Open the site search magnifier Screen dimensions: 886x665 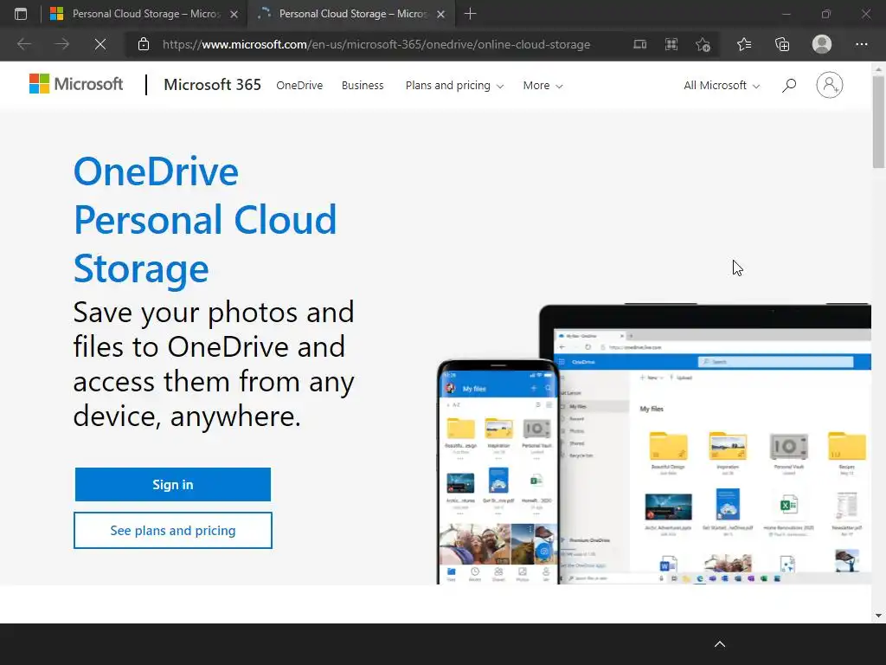(x=789, y=86)
